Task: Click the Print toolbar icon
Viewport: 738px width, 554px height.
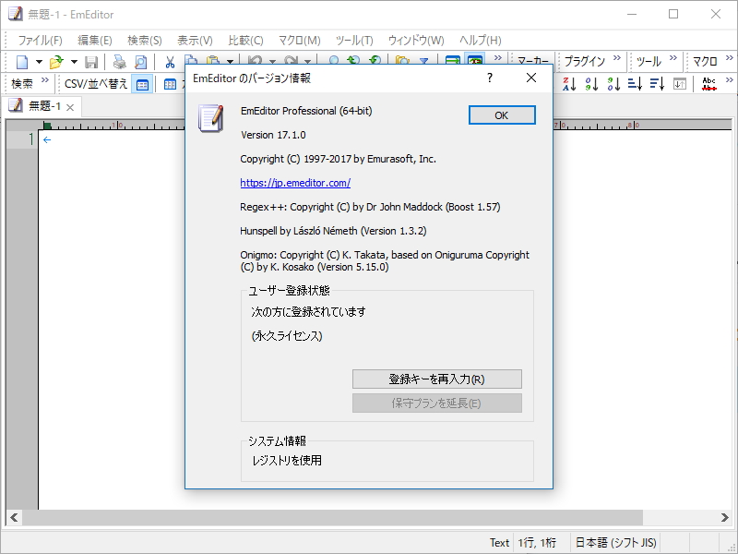Action: pyautogui.click(x=118, y=62)
